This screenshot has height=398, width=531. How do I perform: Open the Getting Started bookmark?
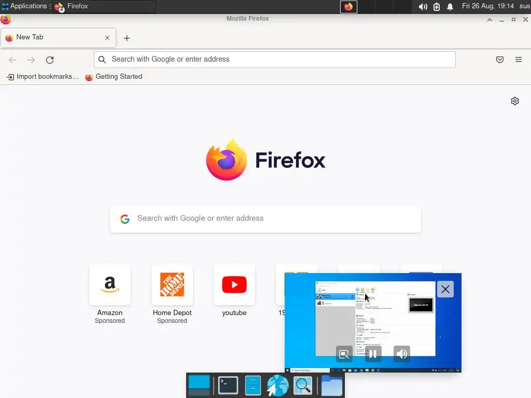coord(114,77)
